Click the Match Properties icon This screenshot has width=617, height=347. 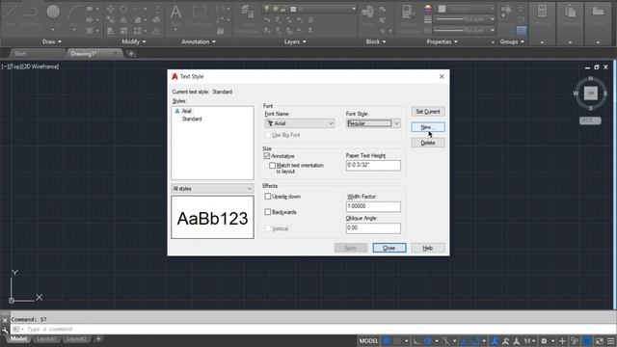pos(409,17)
